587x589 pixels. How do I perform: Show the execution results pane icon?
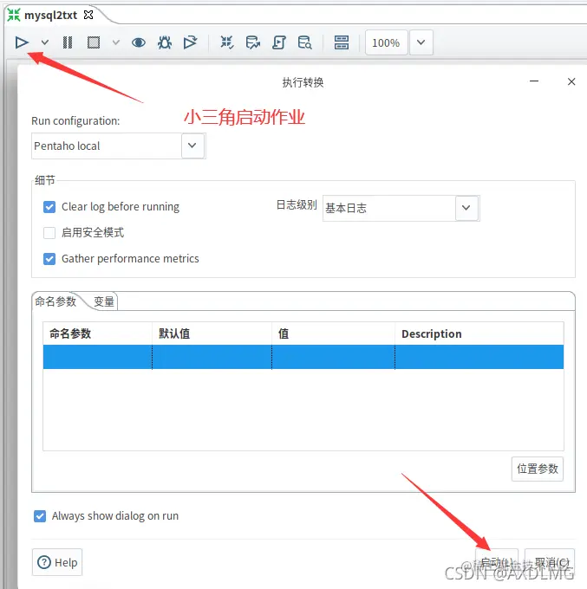342,42
